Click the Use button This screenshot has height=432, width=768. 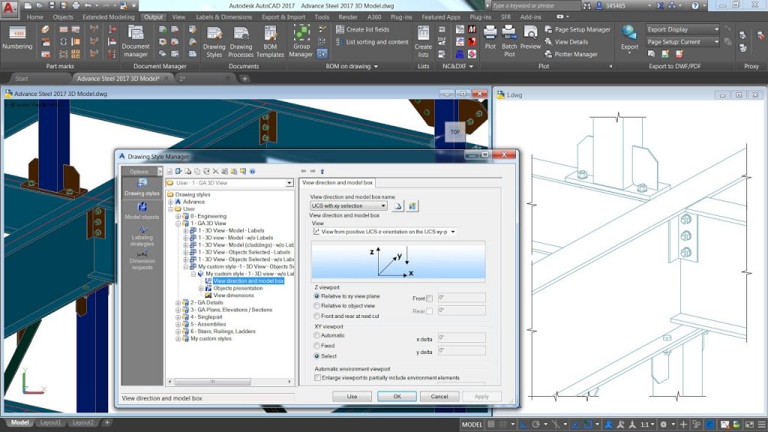click(352, 396)
